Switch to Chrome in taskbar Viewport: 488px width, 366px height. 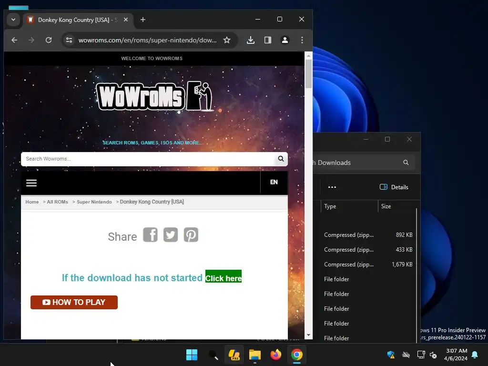[297, 355]
